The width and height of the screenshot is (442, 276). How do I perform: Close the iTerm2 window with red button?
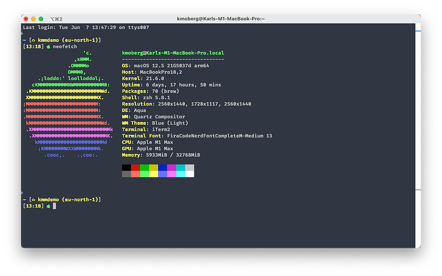point(26,19)
